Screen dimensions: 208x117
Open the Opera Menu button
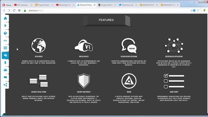(7, 5)
